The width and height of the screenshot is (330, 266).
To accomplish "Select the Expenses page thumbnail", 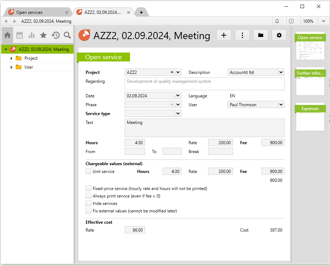I will (310, 117).
